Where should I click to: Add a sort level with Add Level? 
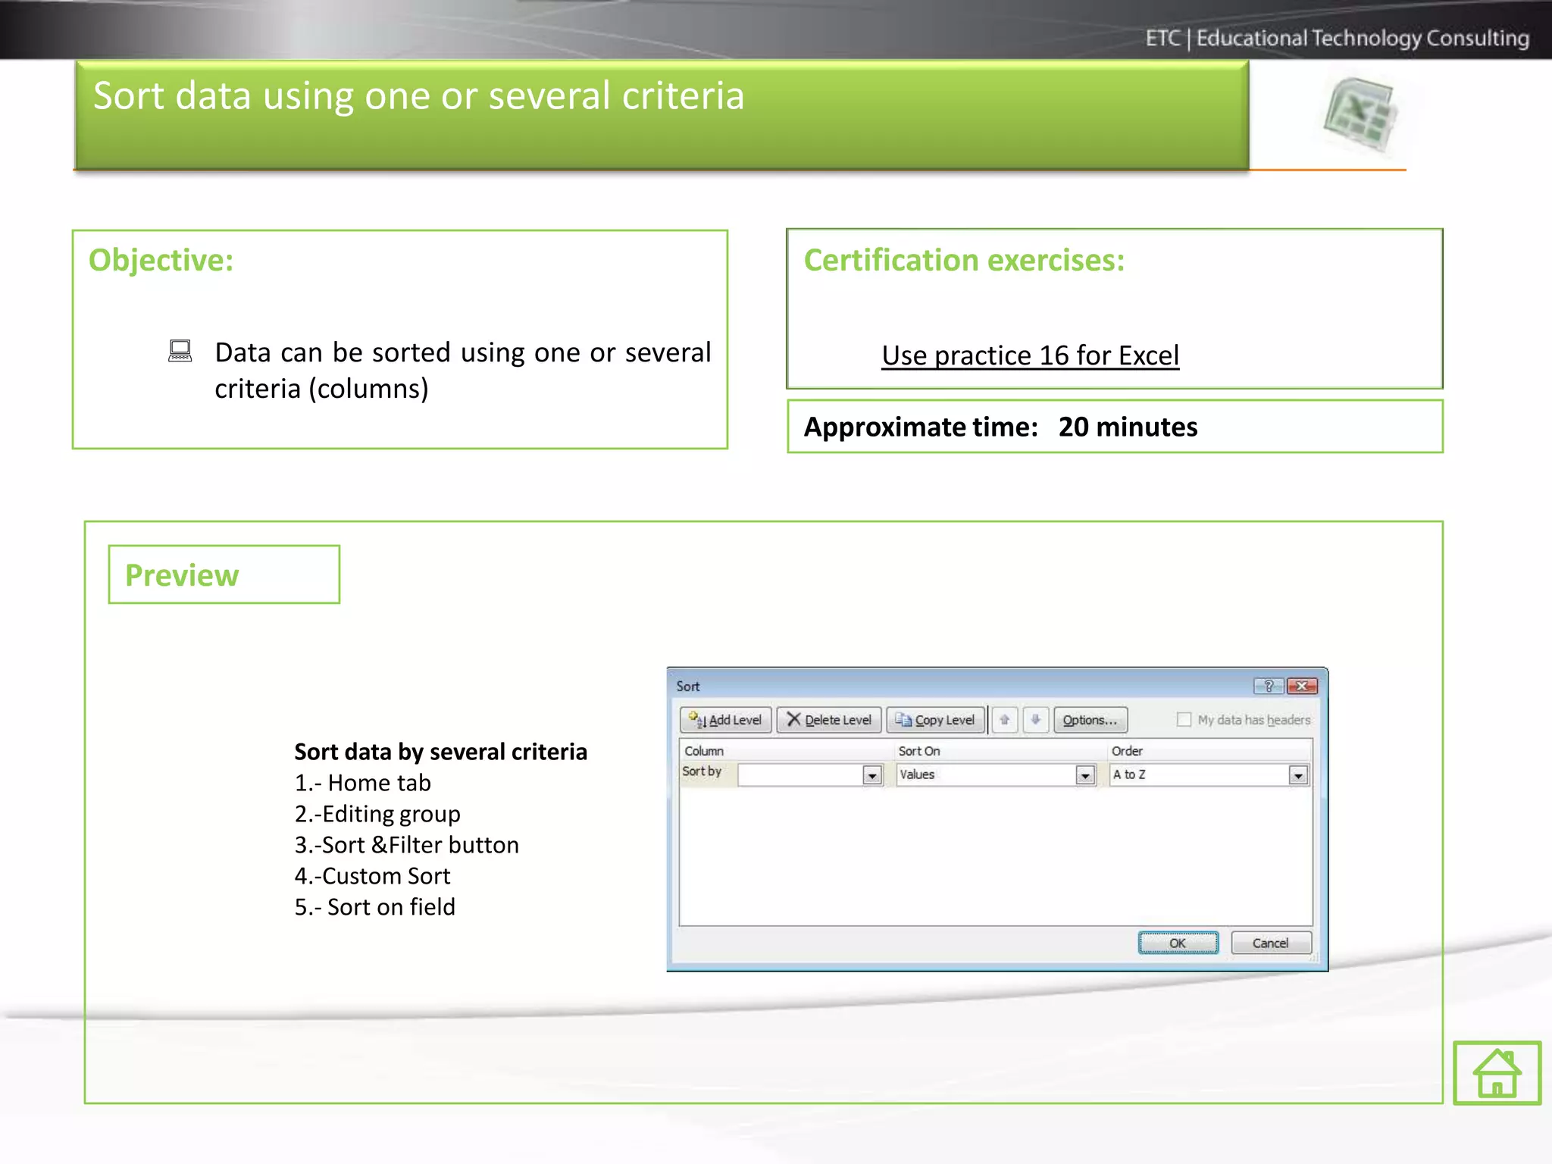click(x=726, y=720)
